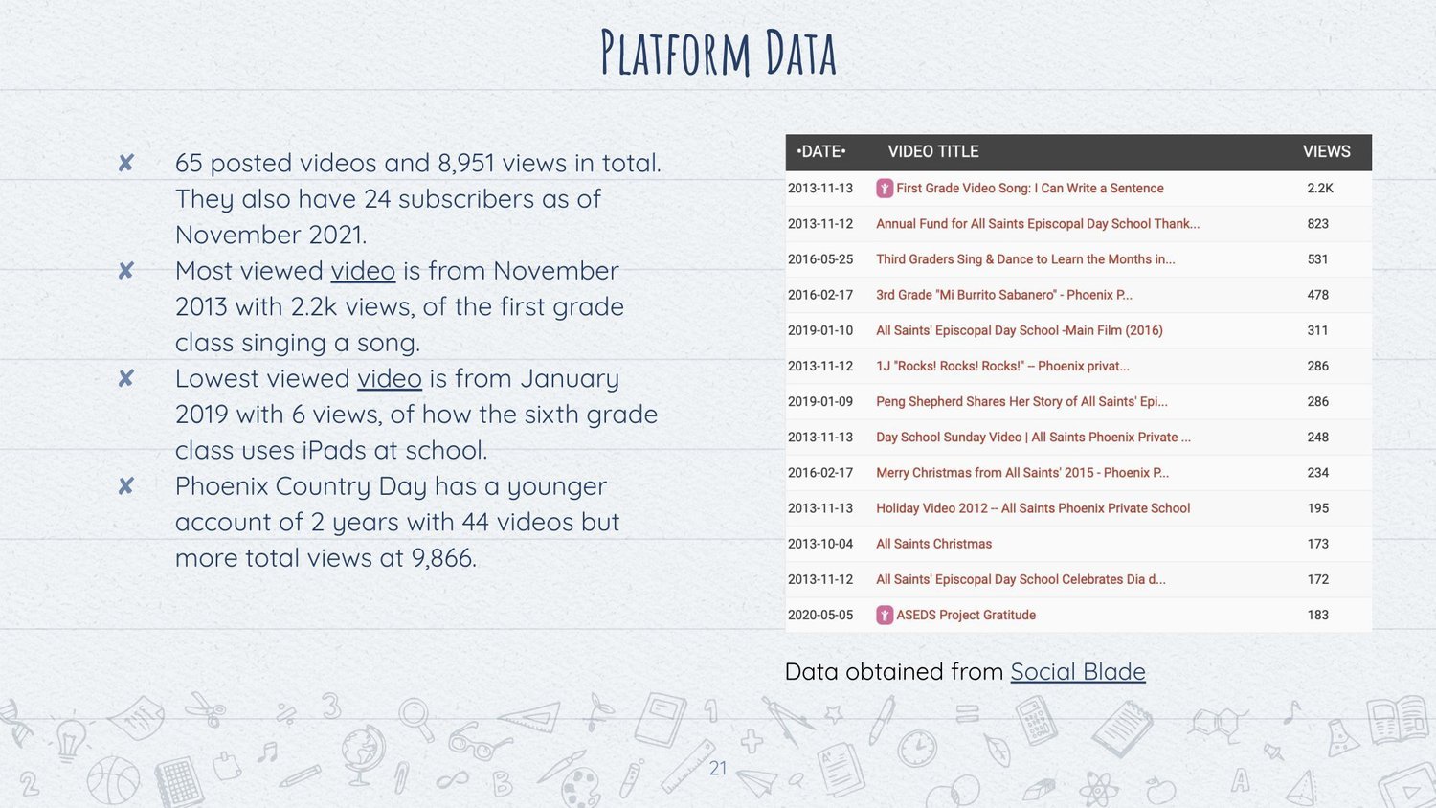Open 'All Saints Christmas' video title
The width and height of the screenshot is (1436, 808).
pyautogui.click(x=934, y=544)
